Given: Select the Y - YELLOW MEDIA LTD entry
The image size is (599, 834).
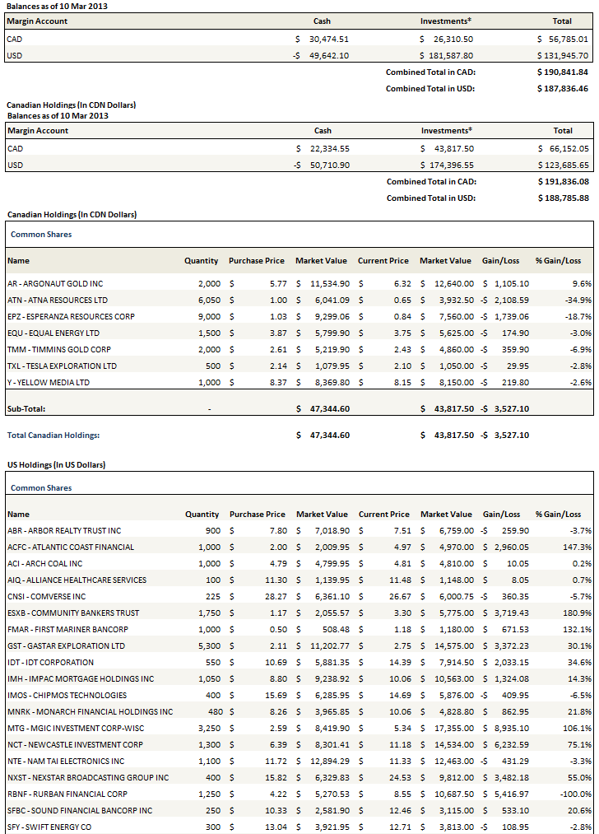Looking at the screenshot, I should [49, 383].
